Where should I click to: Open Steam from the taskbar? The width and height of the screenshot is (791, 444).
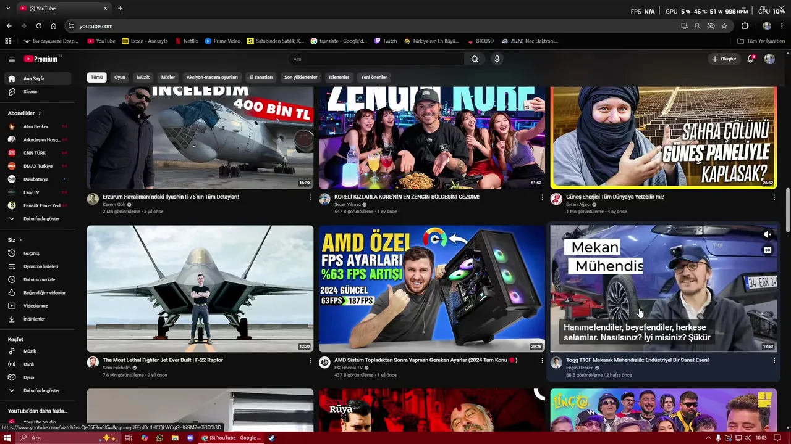coord(272,438)
